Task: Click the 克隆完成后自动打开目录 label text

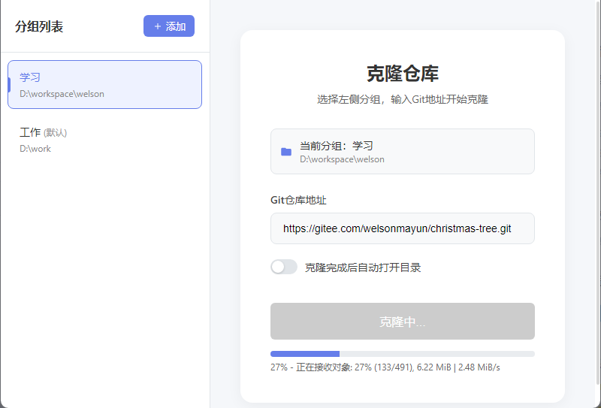Action: 363,267
